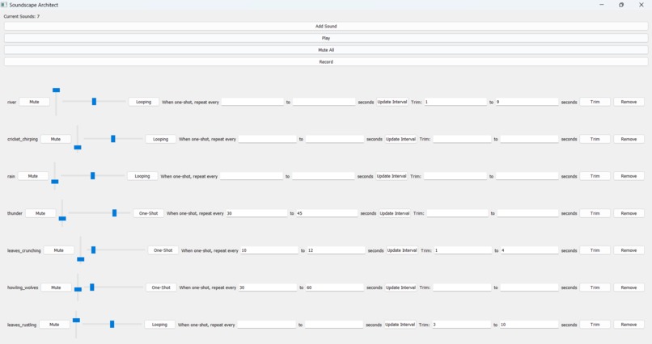Remove the howling_wolves sound
The image size is (652, 344).
[x=629, y=287]
